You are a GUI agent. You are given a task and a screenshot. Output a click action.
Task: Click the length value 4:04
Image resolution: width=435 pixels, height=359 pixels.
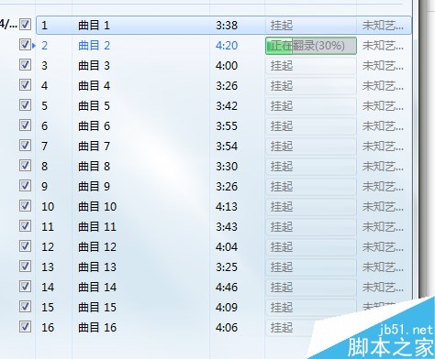click(227, 247)
